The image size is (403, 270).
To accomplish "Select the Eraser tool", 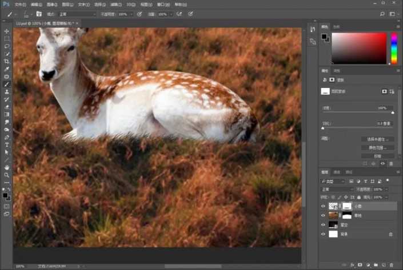I will (7, 107).
